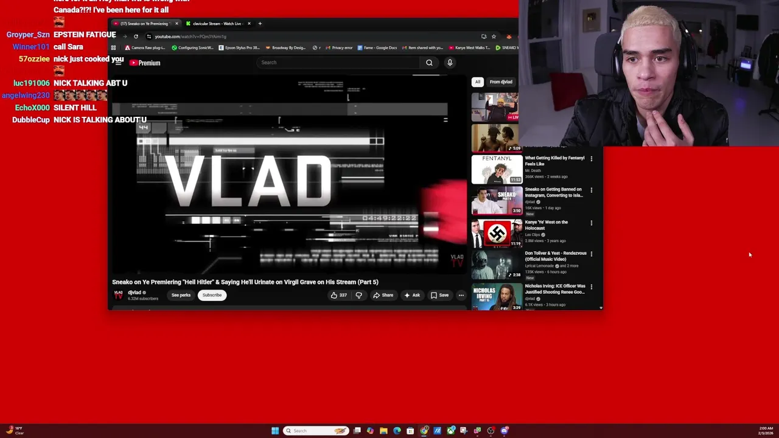The image size is (779, 438).
Task: Select the All filter chip
Action: pyautogui.click(x=478, y=82)
